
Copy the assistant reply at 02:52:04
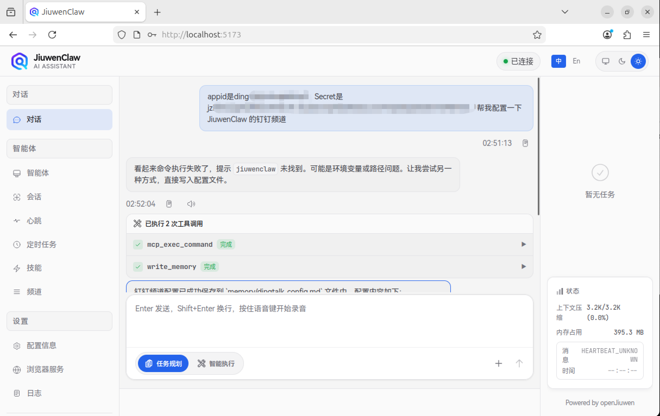click(169, 204)
